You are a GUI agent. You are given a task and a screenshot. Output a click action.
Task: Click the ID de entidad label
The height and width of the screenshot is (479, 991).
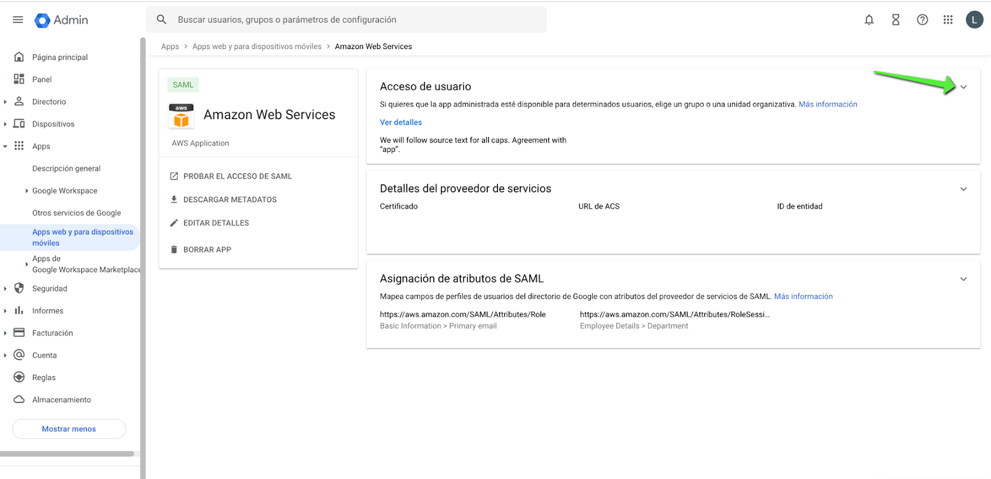coord(800,206)
